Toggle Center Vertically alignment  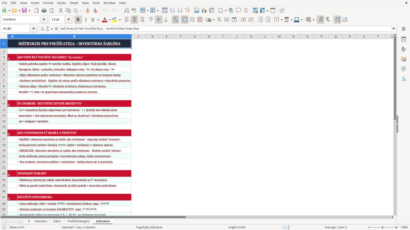pos(159,20)
